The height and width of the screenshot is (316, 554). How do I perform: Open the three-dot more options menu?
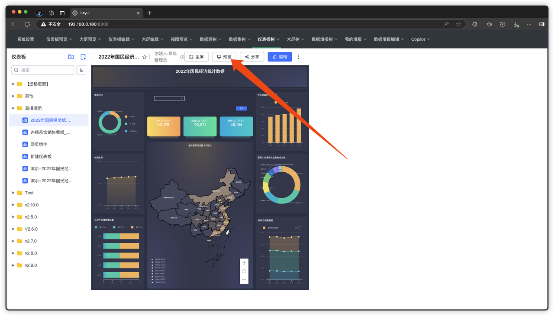pyautogui.click(x=298, y=57)
